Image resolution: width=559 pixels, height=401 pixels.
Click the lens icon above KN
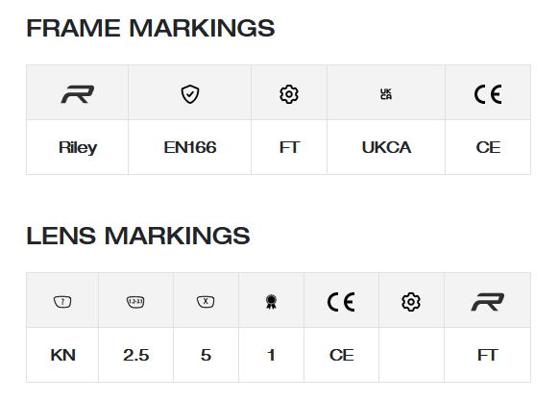[x=62, y=302]
